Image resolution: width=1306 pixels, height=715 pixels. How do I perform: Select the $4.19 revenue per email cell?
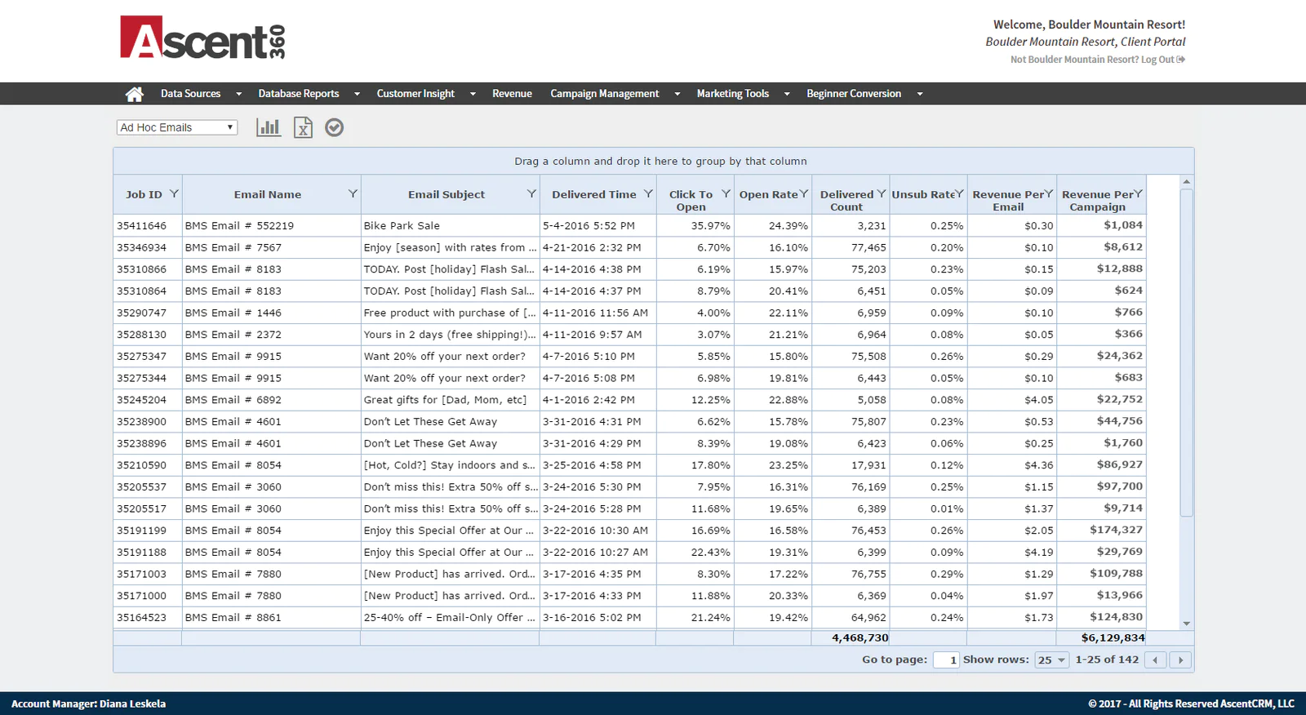(x=1013, y=553)
